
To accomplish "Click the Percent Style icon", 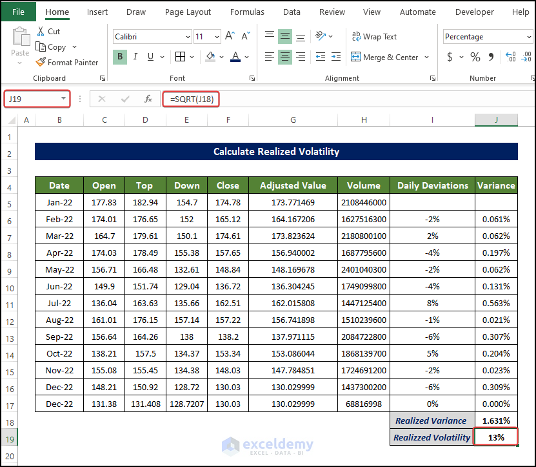I will (x=475, y=57).
